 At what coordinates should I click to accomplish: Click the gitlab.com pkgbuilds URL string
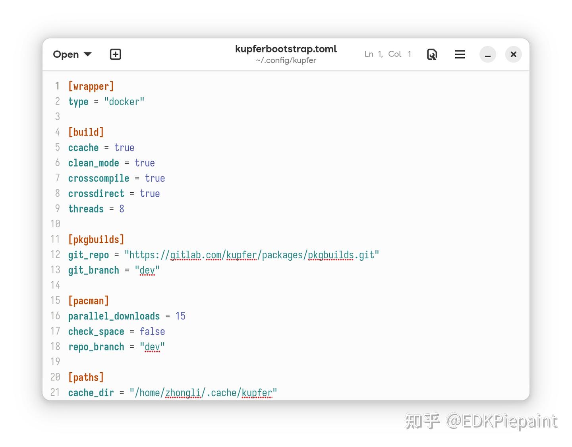252,255
